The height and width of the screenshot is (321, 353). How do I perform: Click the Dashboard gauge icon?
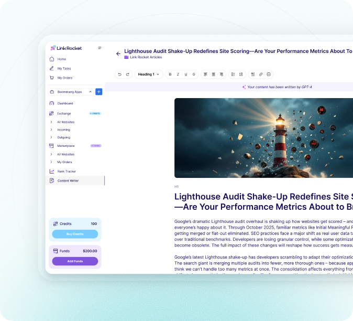[52, 103]
